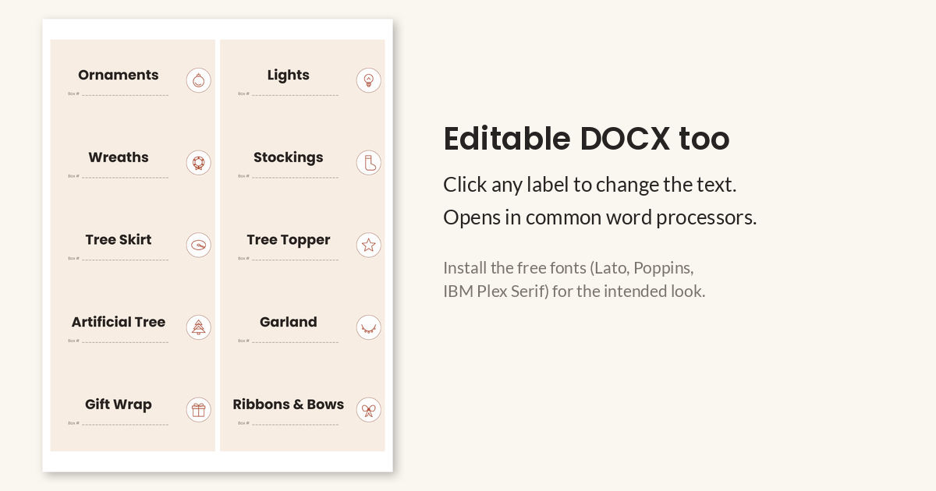
Task: Click the star icon beside Tree Topper
Action: (x=369, y=245)
